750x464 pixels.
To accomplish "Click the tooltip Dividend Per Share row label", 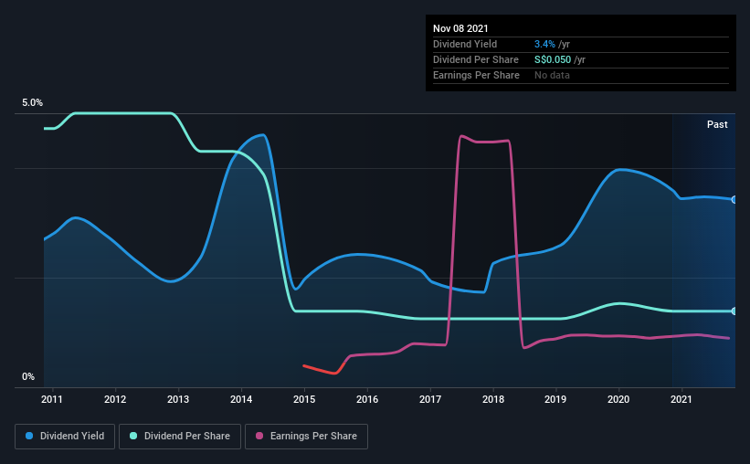I will (x=475, y=59).
